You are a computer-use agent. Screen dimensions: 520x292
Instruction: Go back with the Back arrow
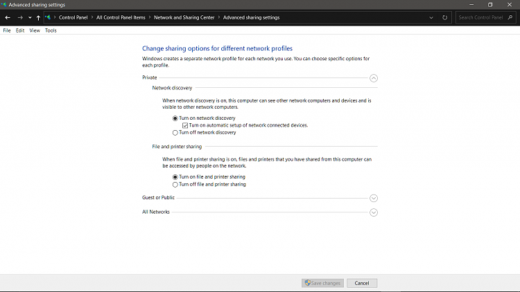click(x=8, y=17)
